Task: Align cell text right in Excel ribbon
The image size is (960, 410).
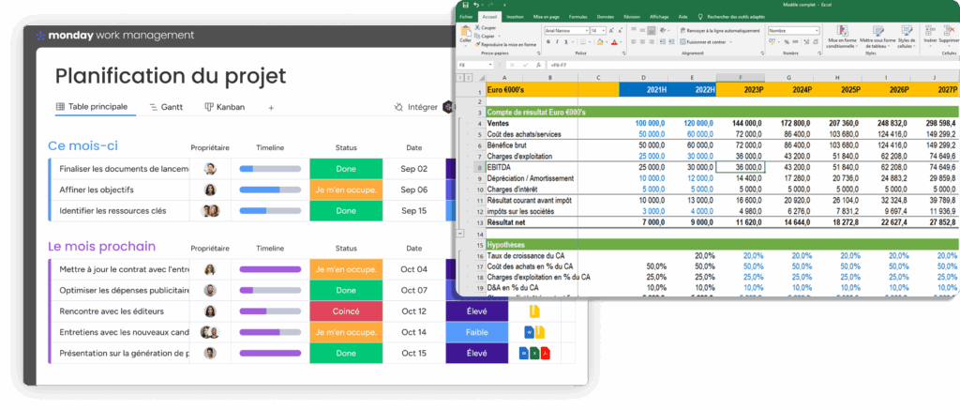Action: pos(652,41)
